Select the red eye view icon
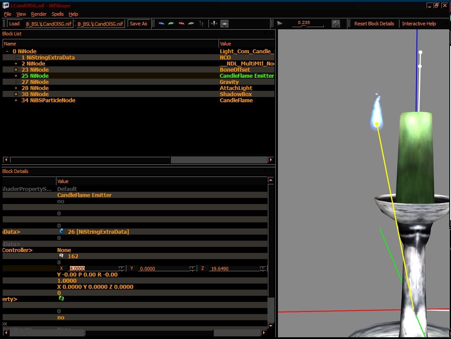 [181, 24]
